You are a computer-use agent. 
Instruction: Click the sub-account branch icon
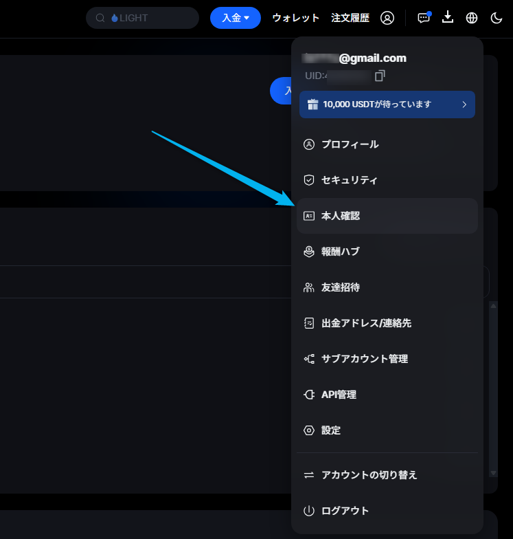pos(309,359)
